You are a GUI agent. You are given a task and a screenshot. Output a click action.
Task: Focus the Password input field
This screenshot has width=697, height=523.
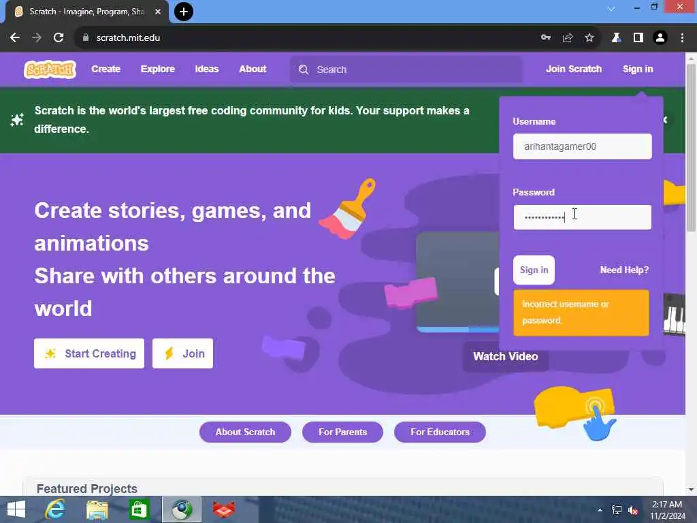click(583, 217)
